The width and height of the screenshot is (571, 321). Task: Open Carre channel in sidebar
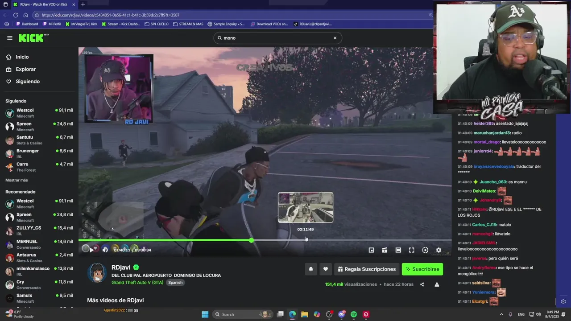coord(39,167)
